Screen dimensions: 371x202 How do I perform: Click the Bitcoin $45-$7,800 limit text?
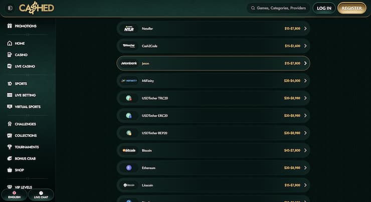[292, 150]
